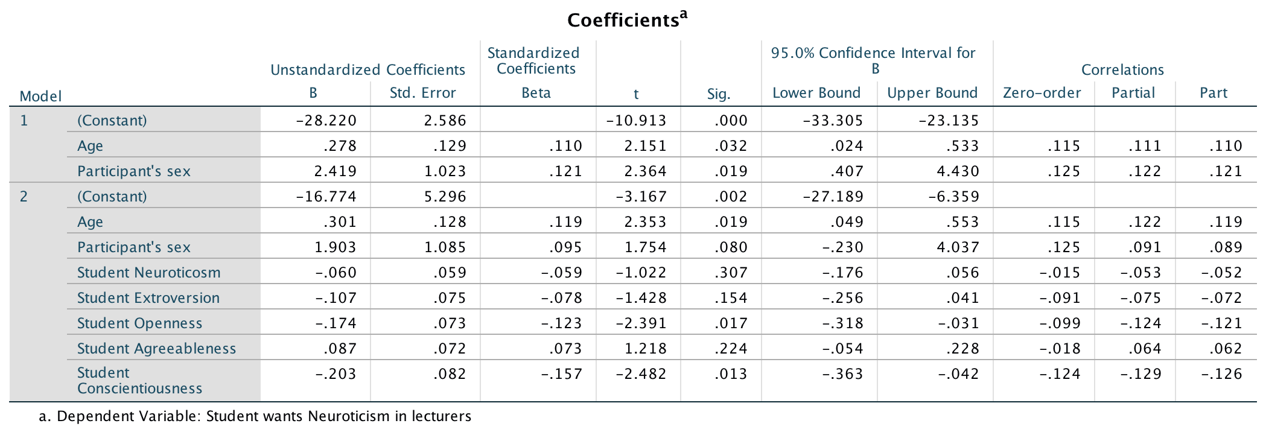1266x438 pixels.
Task: Select the t value -2.482 cell
Action: (641, 374)
